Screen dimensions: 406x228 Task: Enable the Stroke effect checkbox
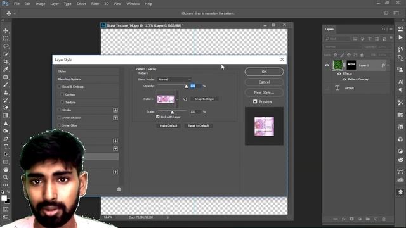tap(60, 110)
